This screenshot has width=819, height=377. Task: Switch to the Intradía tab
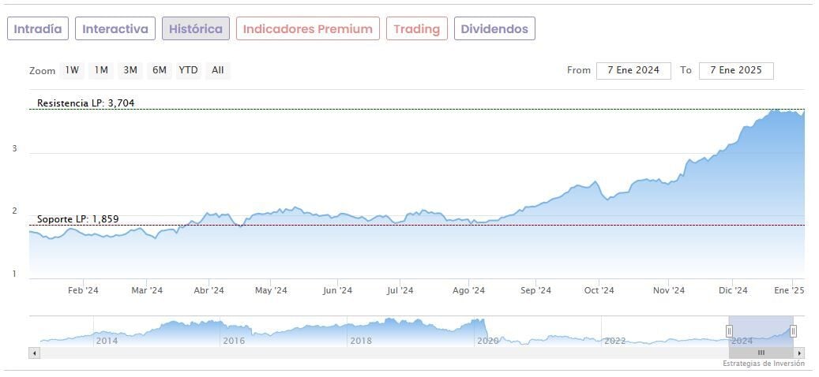(x=38, y=29)
